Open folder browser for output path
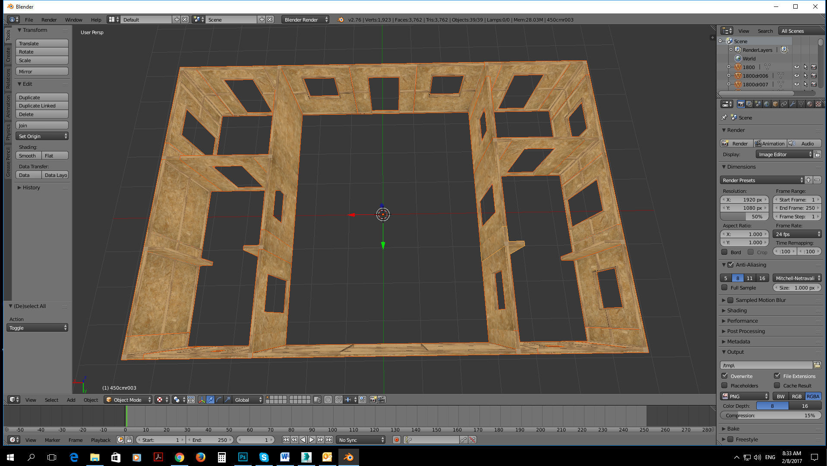This screenshot has width=827, height=466. [817, 365]
